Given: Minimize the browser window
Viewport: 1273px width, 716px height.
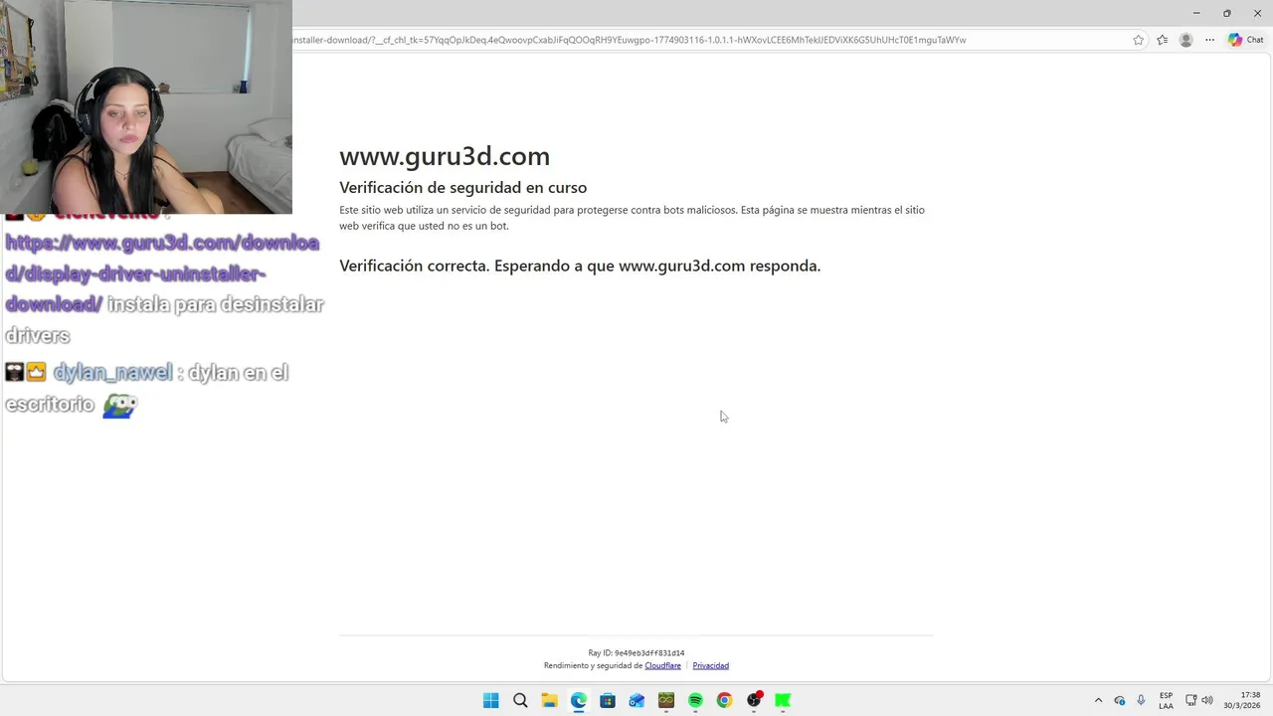Looking at the screenshot, I should (x=1196, y=13).
